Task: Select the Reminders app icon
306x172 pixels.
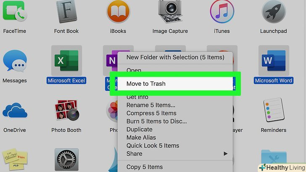Action: (273, 111)
